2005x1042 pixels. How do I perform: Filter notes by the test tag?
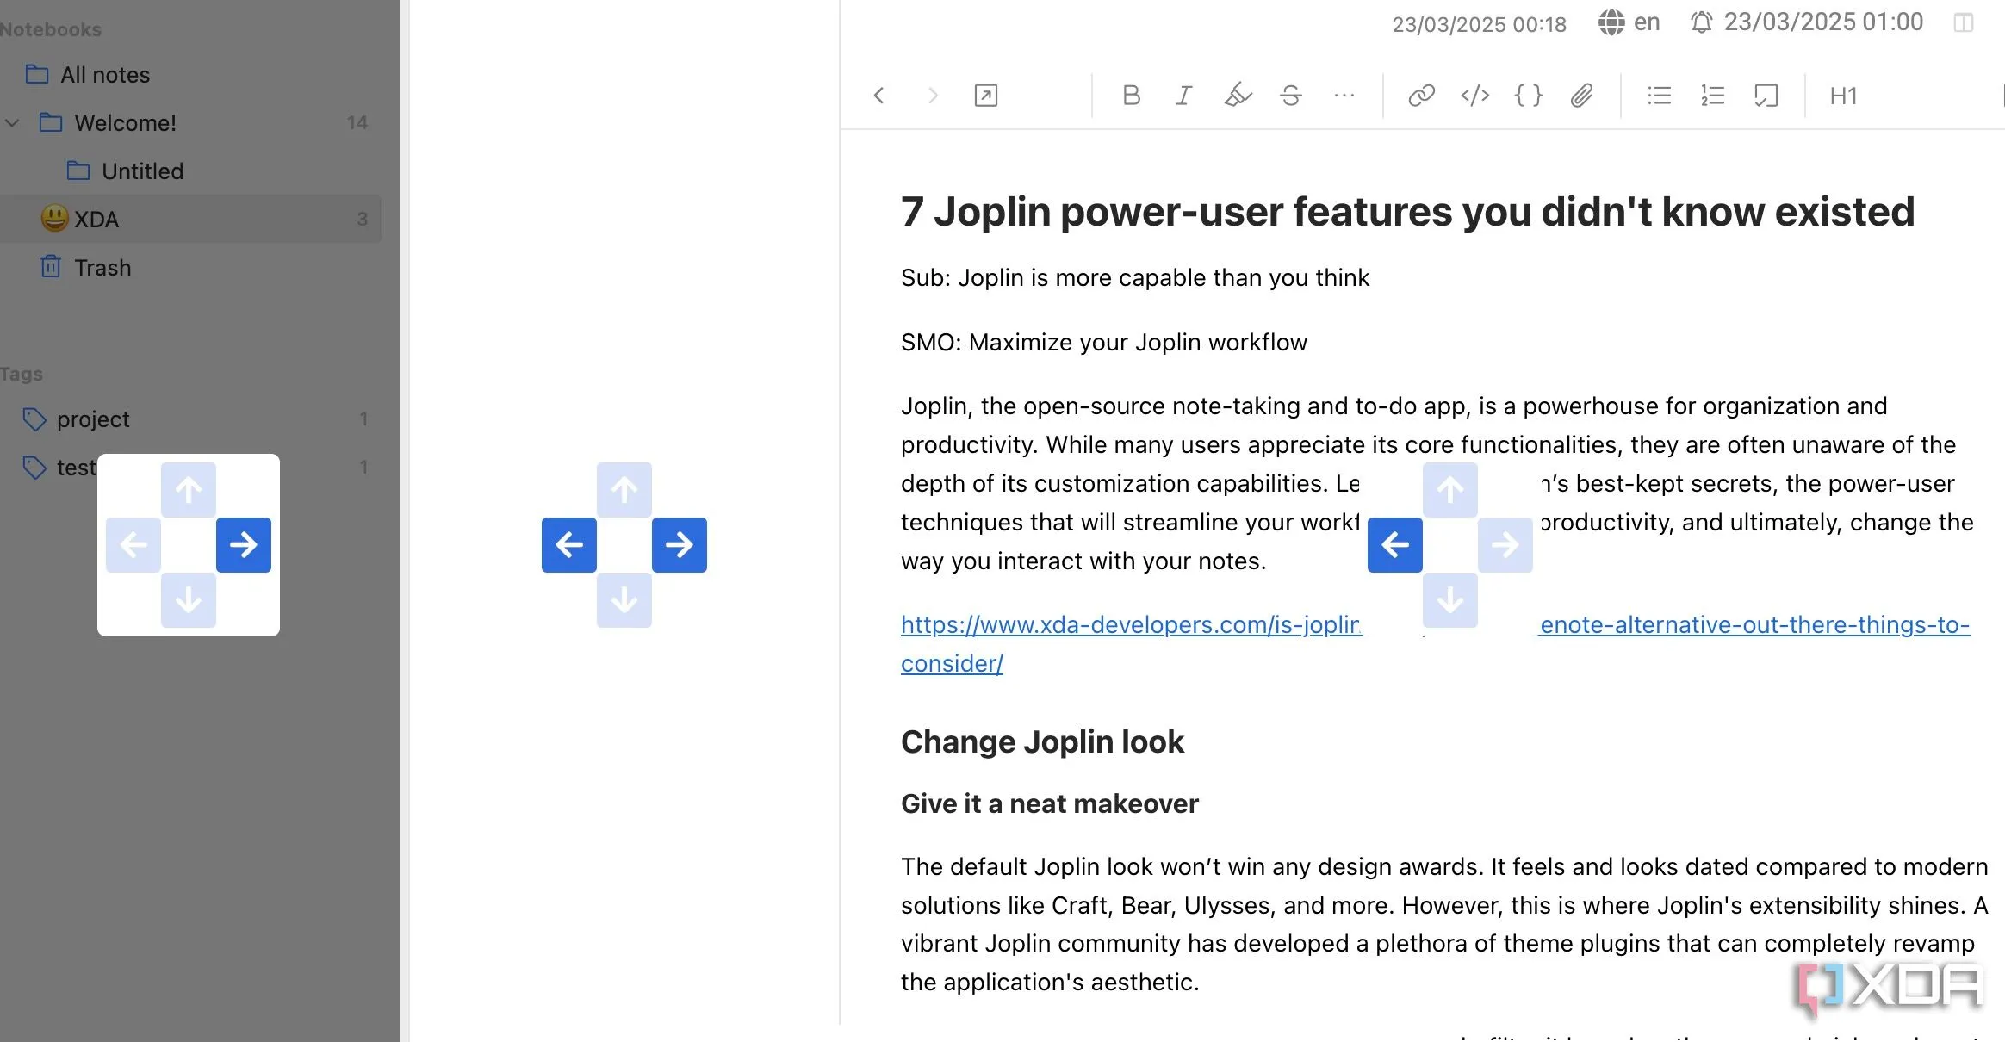[191, 468]
